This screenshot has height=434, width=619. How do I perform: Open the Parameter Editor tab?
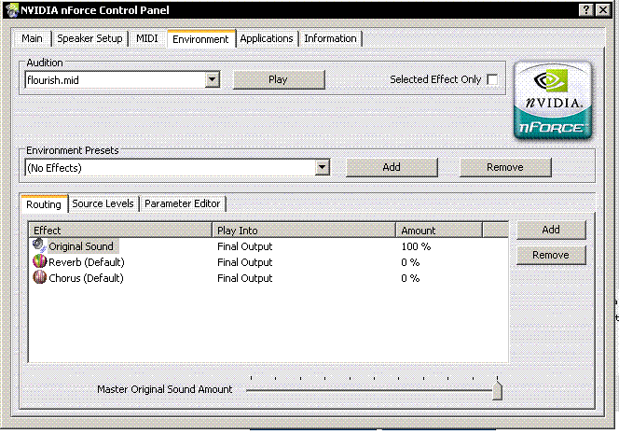(x=183, y=203)
